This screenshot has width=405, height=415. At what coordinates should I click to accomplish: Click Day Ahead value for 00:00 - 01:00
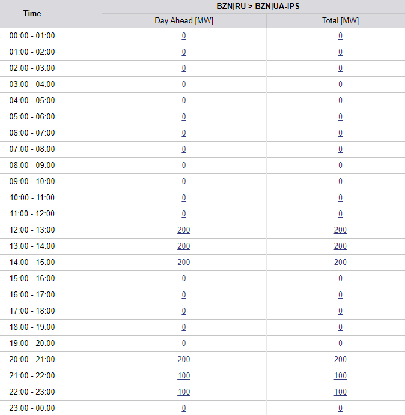[x=184, y=36]
